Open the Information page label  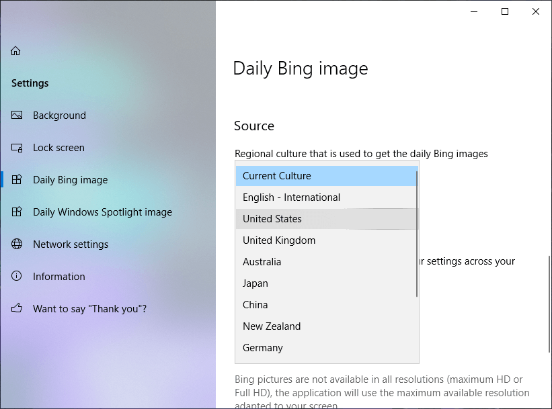tap(59, 277)
